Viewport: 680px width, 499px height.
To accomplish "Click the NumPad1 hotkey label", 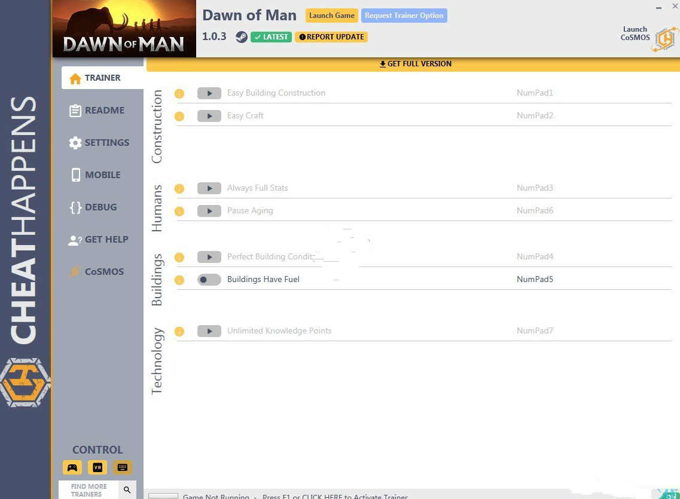I will (x=535, y=93).
